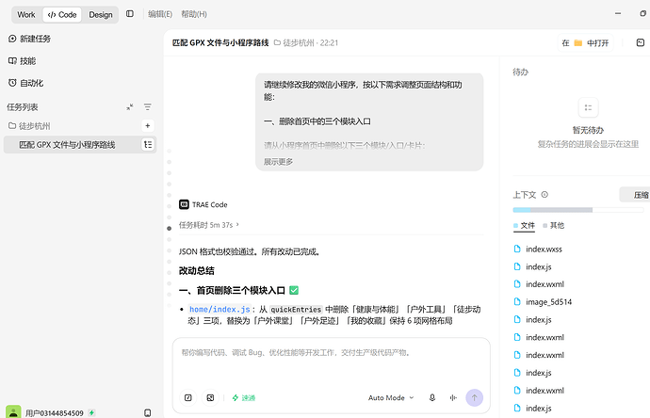
Task: Click the 改动总结 heading
Action: (197, 271)
